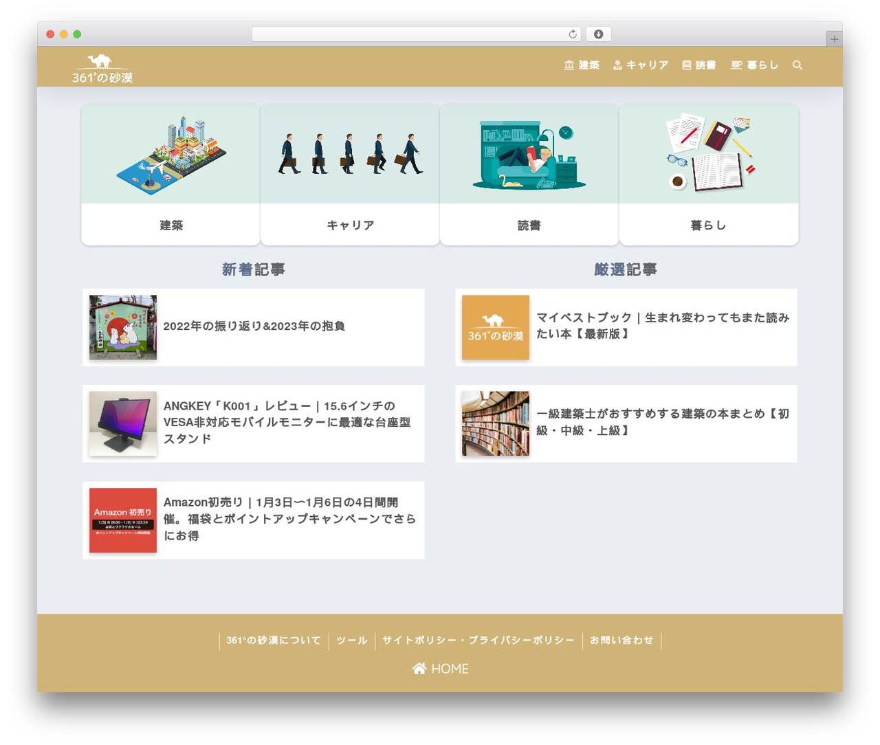Open the ANGKEY「K001」レビュー article

click(x=254, y=423)
